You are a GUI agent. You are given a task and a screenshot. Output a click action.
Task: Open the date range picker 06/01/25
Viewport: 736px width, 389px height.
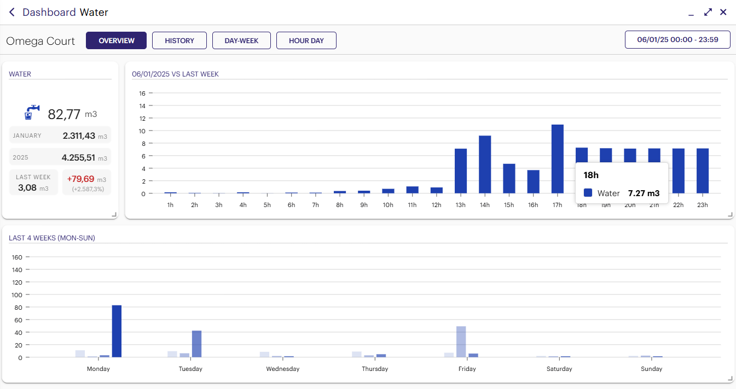click(677, 40)
